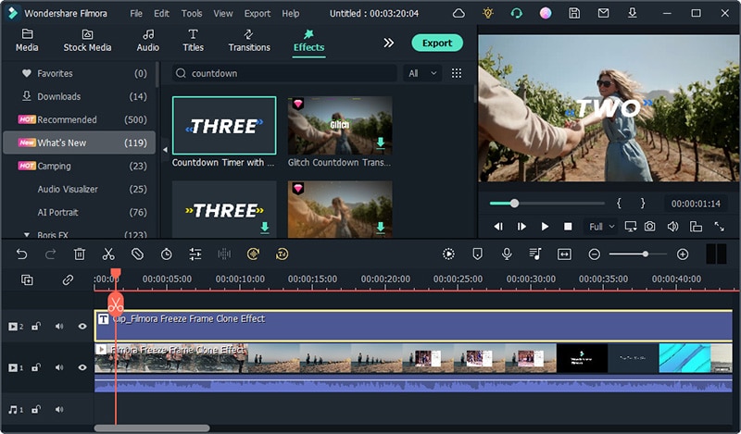The height and width of the screenshot is (434, 741).
Task: Lock video track 1
Action: click(36, 367)
